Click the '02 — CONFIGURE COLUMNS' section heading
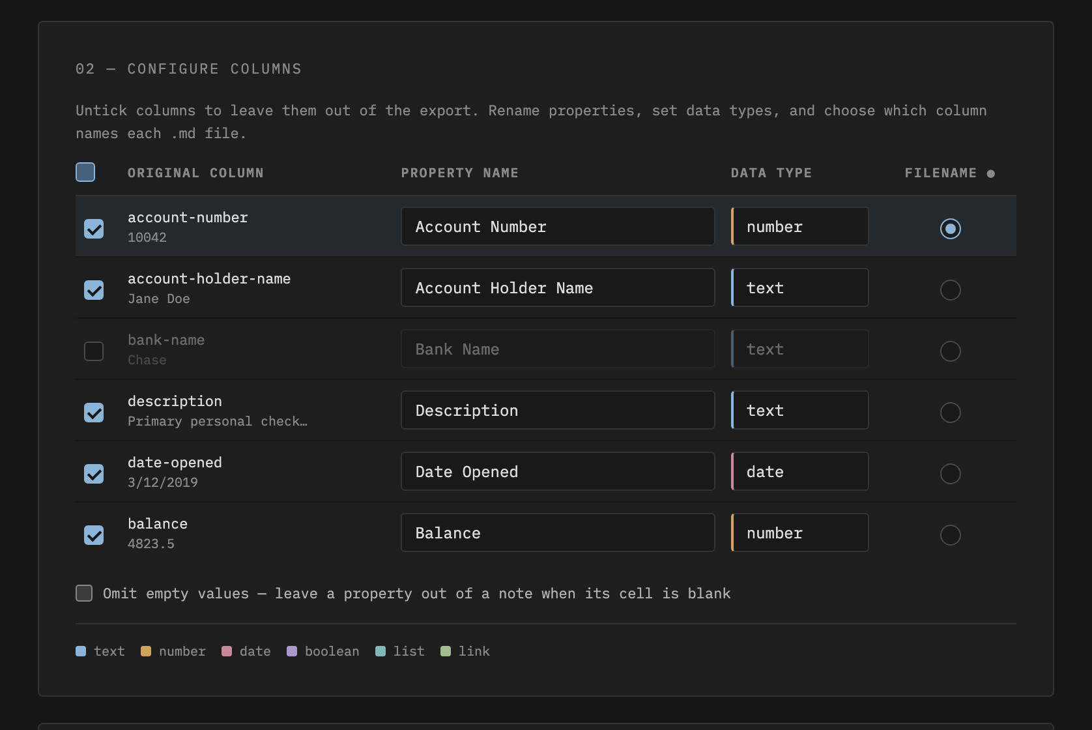 click(x=189, y=68)
